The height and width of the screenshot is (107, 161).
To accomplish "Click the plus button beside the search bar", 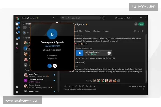I will click(104, 18).
